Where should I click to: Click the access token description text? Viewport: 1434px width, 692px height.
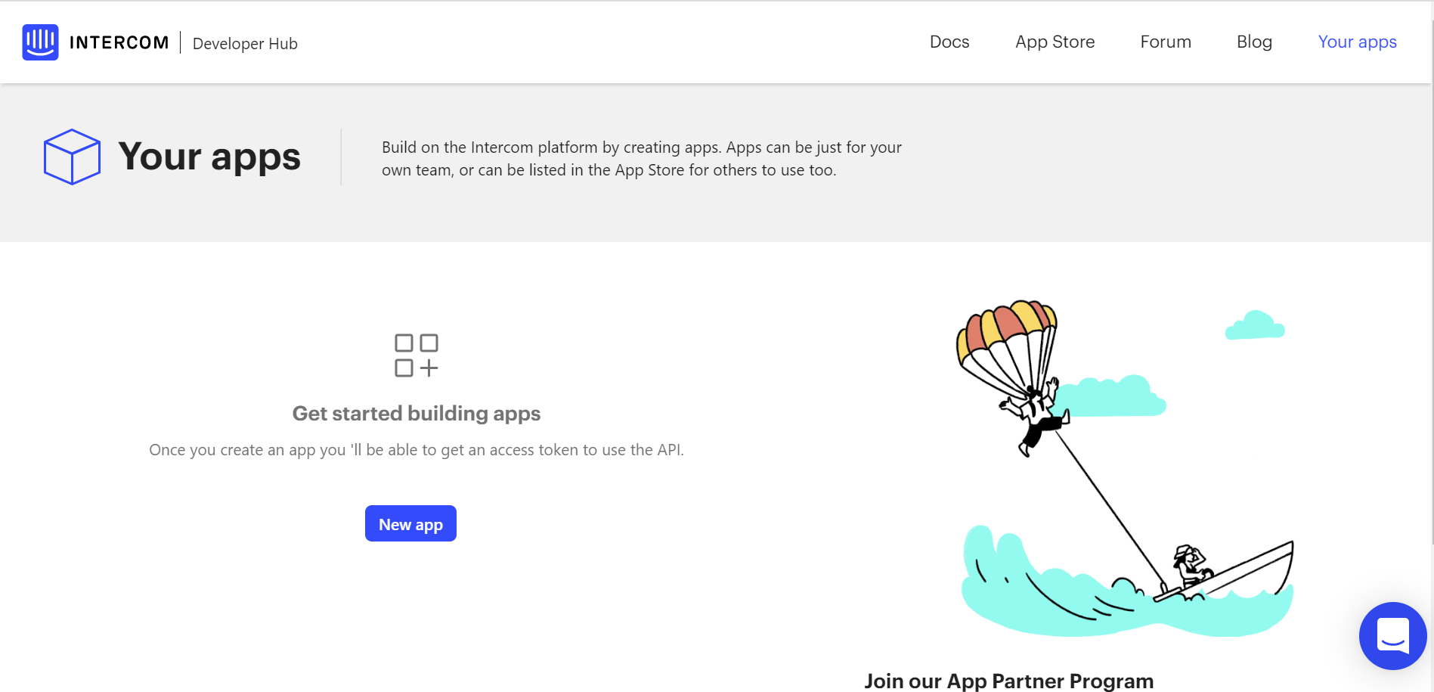[417, 450]
